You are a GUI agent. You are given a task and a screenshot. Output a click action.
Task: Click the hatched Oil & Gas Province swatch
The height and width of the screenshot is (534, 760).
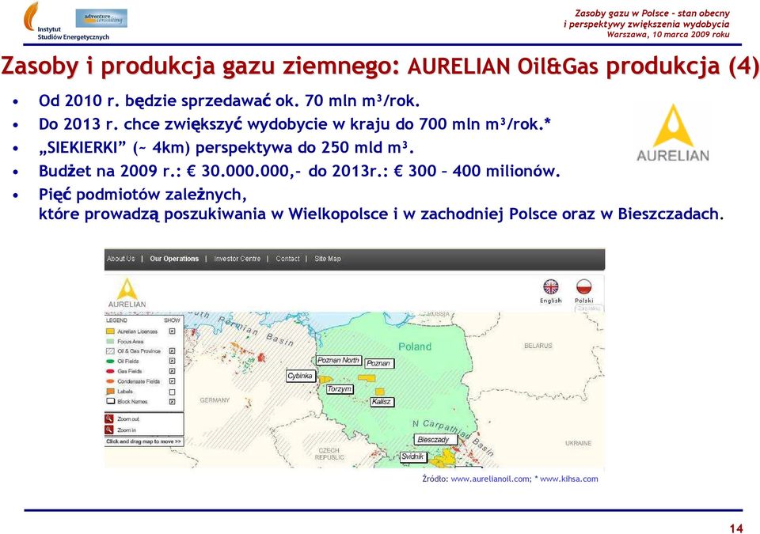[110, 350]
